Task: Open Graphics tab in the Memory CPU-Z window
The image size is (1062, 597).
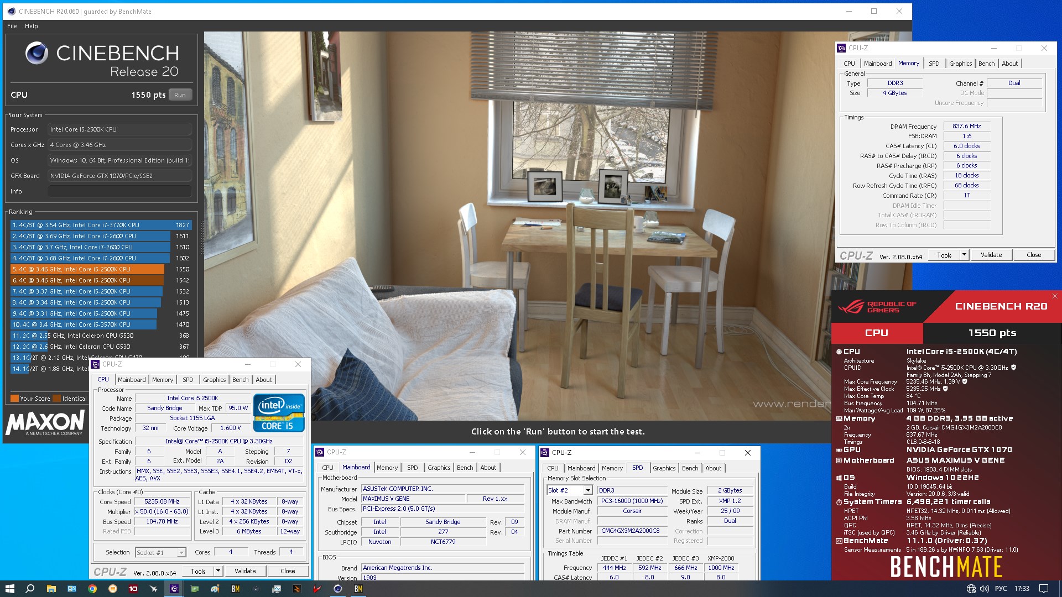Action: (960, 64)
